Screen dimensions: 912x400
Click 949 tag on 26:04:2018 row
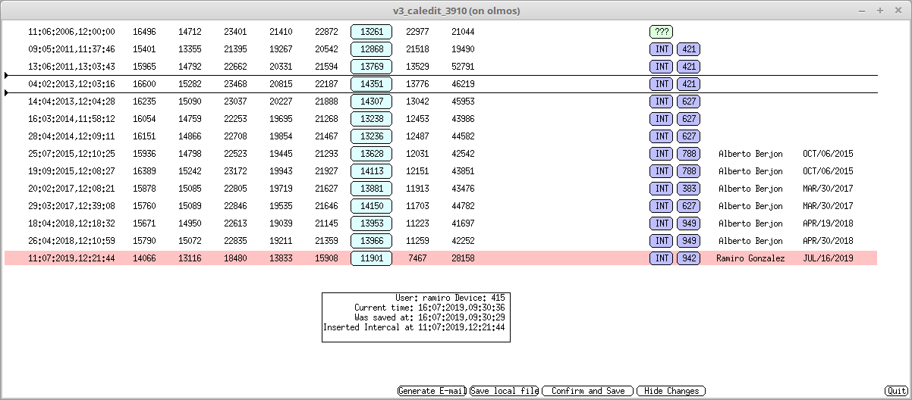click(688, 241)
